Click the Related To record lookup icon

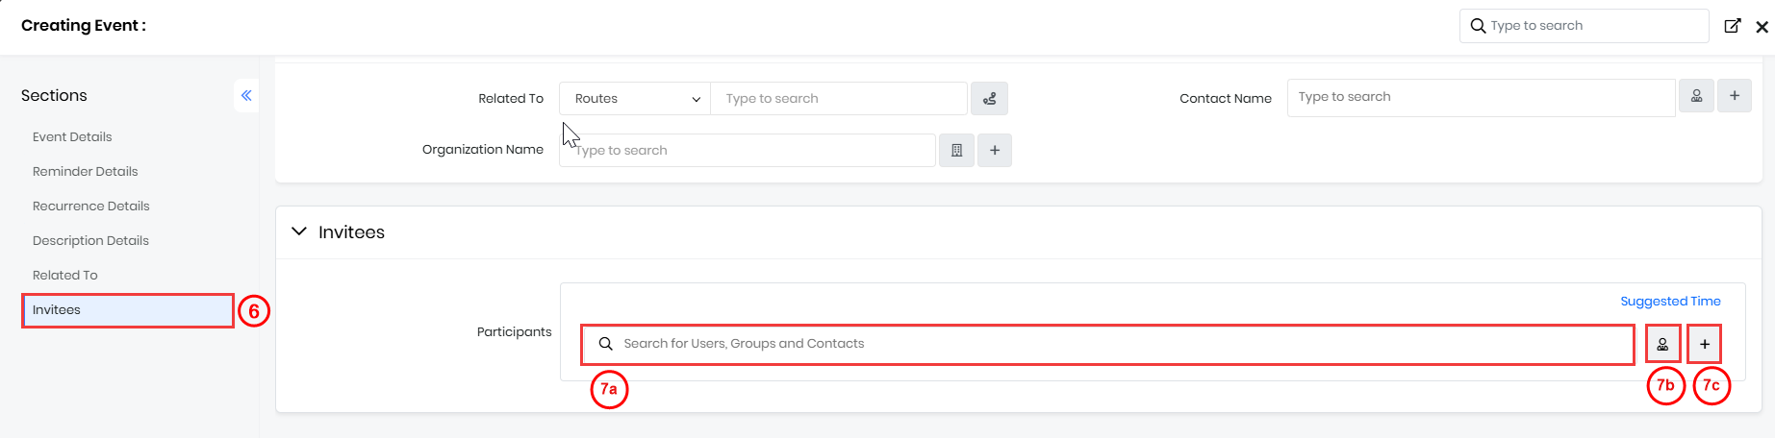[989, 99]
